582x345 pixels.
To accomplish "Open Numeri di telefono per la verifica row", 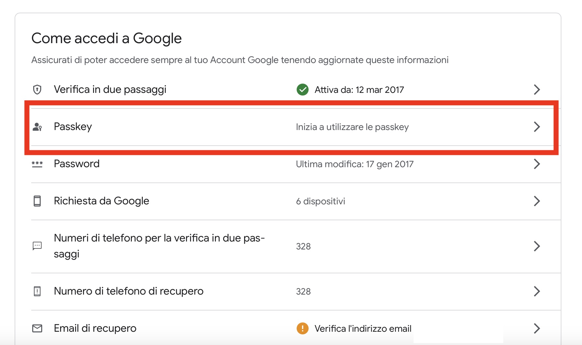I will pos(159,246).
